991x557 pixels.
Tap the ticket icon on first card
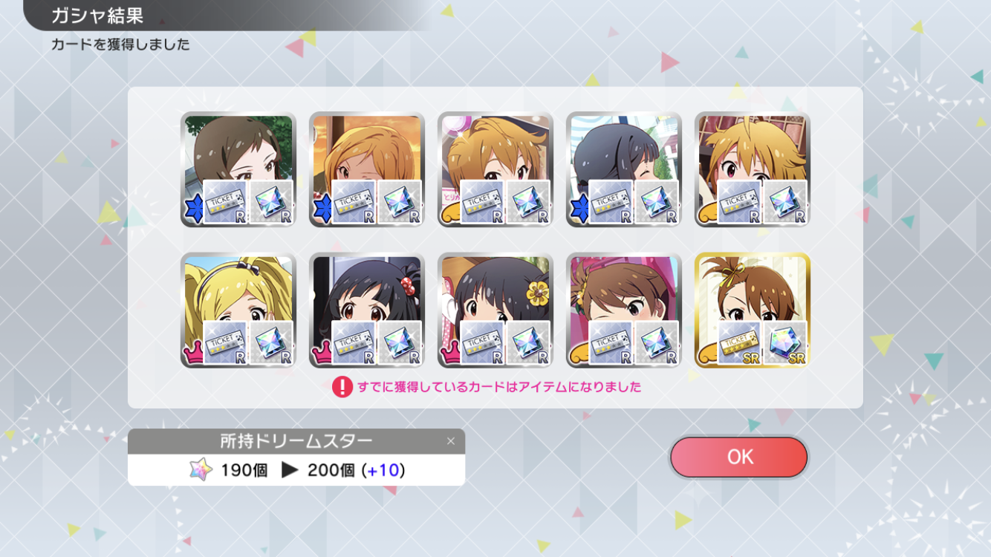[x=225, y=202]
